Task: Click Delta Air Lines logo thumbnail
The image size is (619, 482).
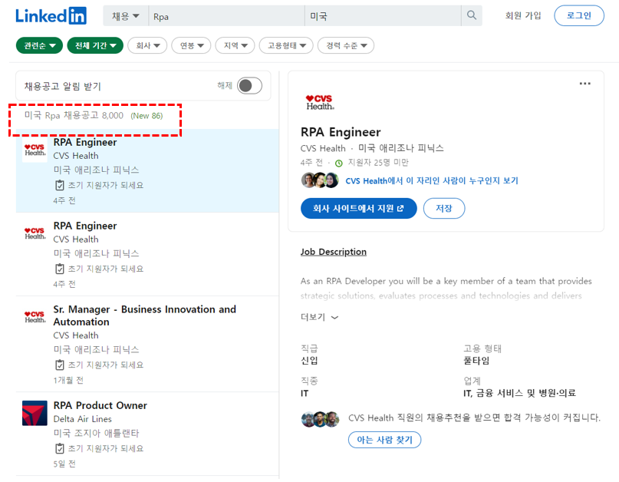Action: click(x=35, y=413)
